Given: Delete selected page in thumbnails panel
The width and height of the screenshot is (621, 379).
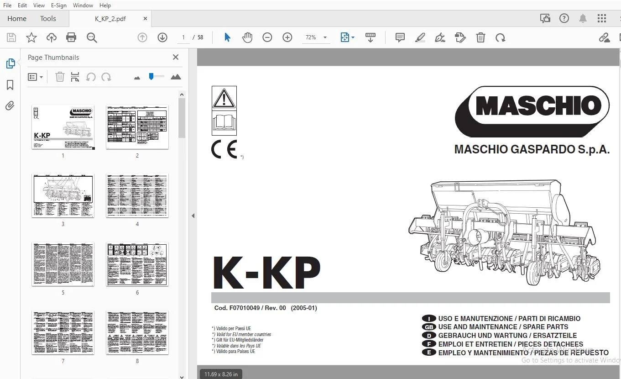Looking at the screenshot, I should (60, 77).
